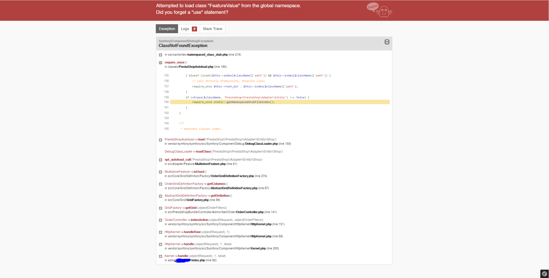Expand the AbstractGridDefinitionFactory getDefinition trace
Viewport: 549px width, 278px height.
160,196
